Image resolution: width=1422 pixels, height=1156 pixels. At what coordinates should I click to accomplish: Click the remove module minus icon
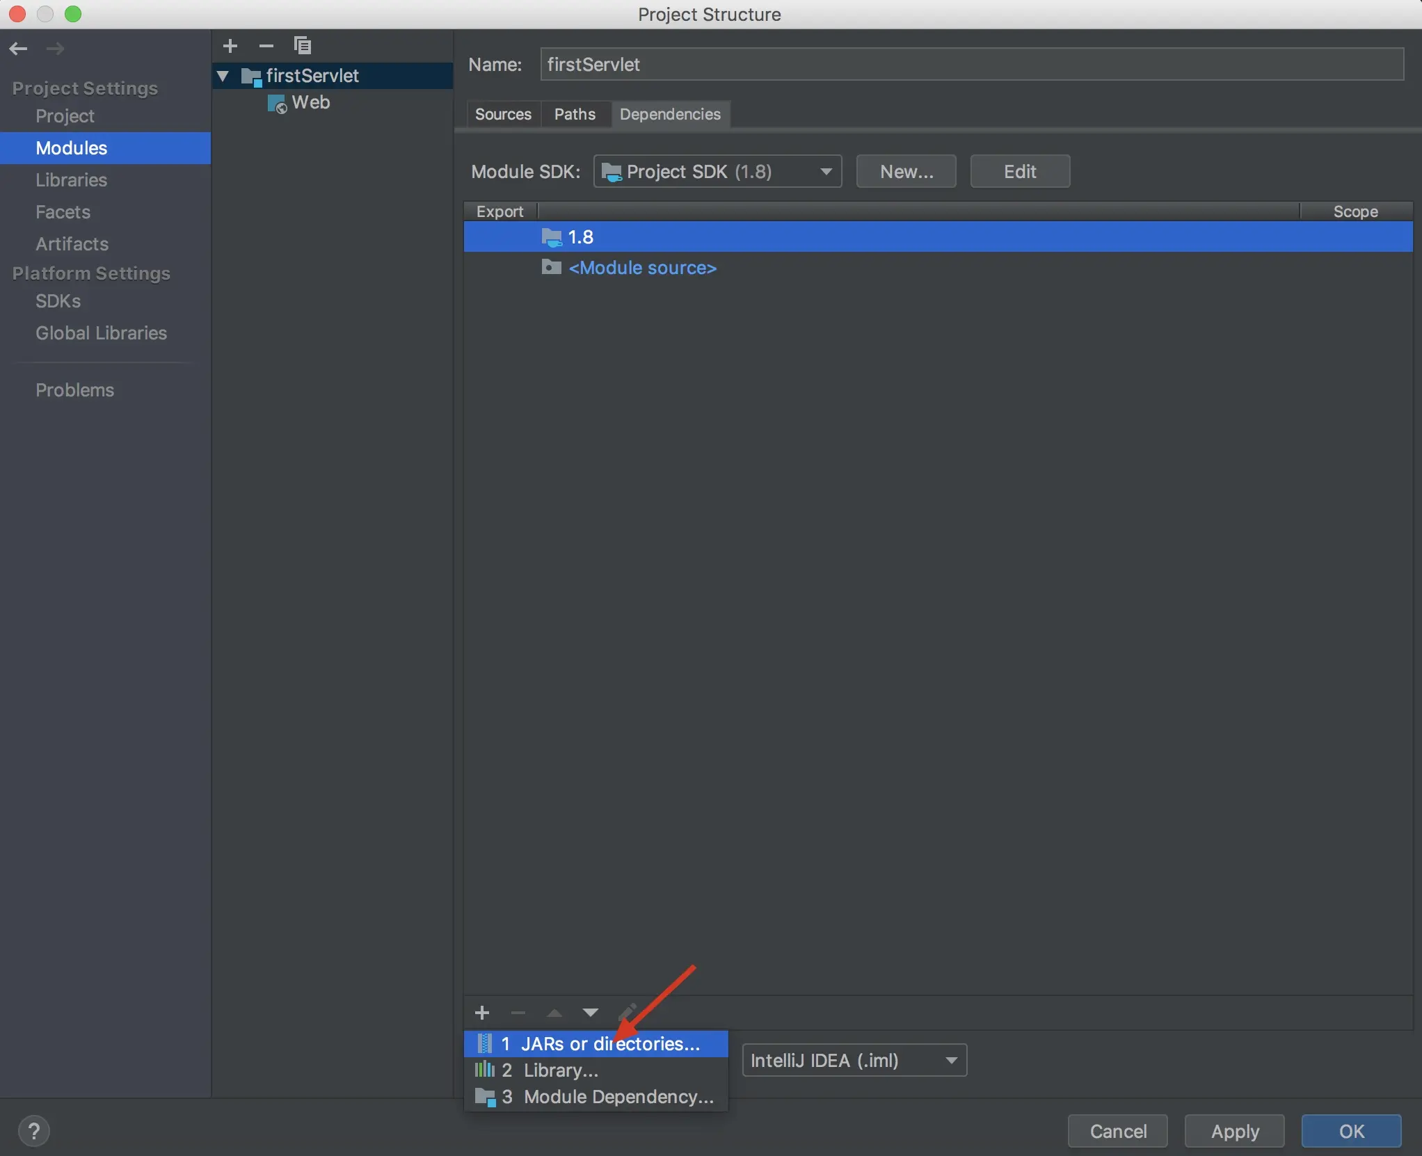(266, 46)
